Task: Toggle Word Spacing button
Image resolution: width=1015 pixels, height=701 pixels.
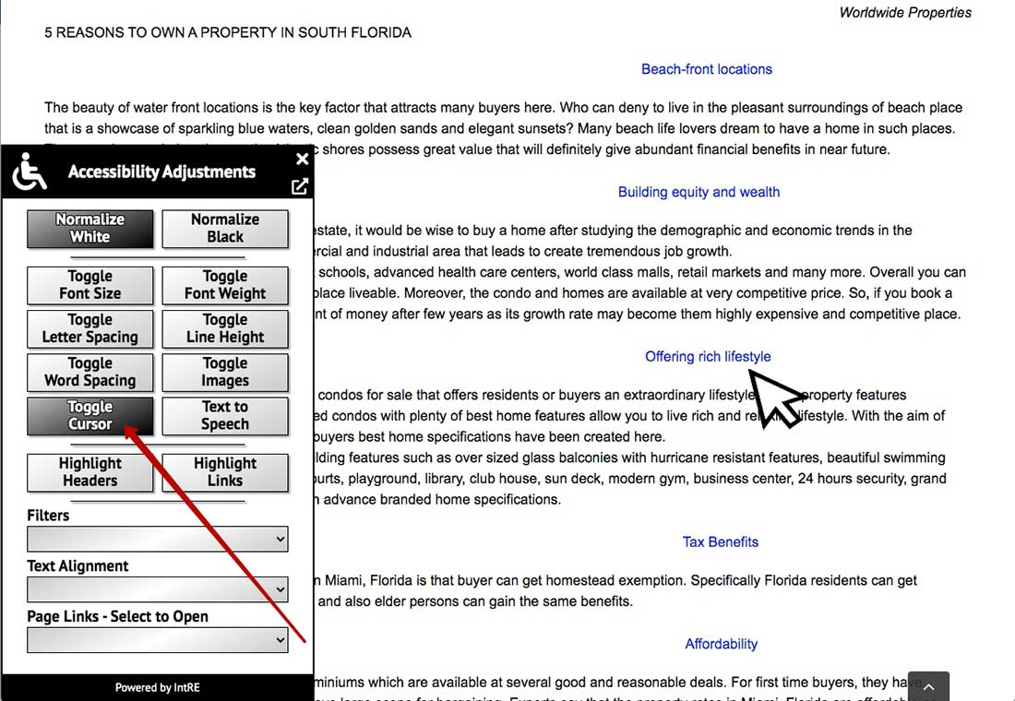Action: point(90,373)
